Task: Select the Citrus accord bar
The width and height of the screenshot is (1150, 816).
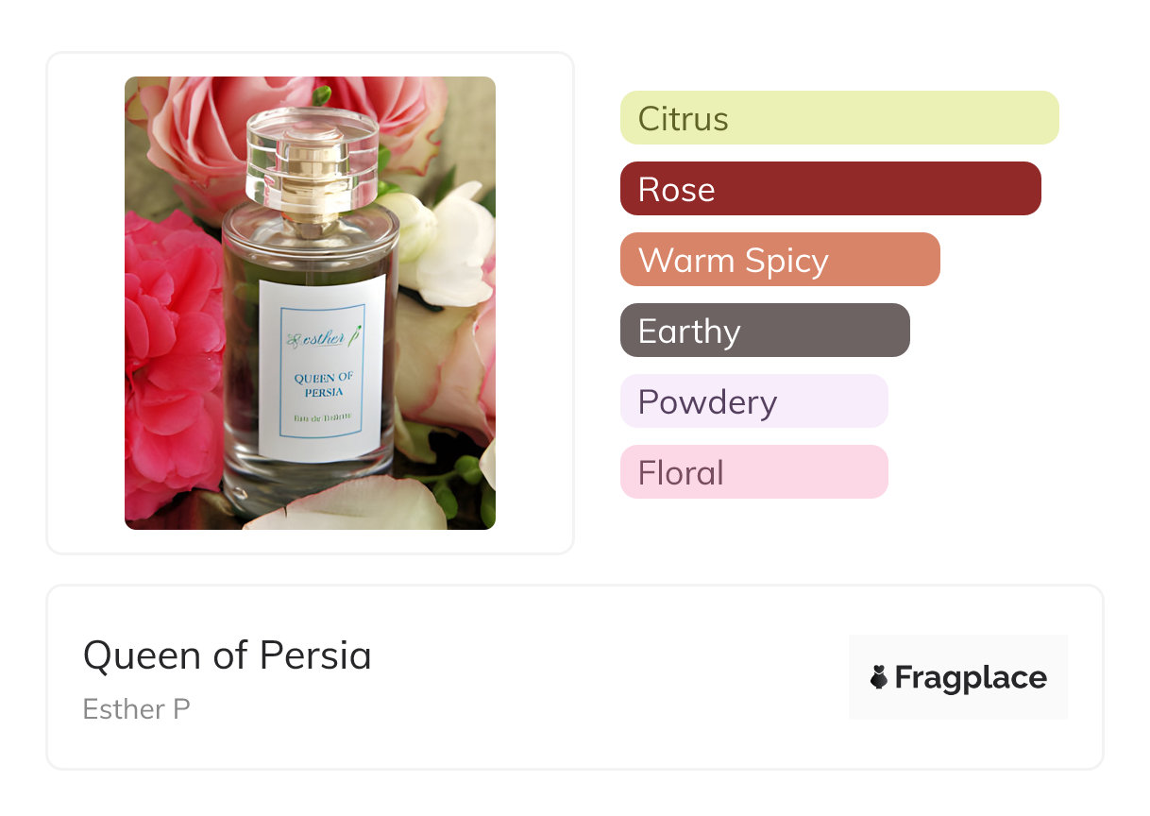Action: (838, 118)
